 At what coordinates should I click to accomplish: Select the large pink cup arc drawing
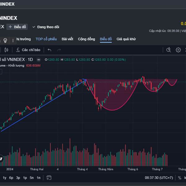point(112,110)
